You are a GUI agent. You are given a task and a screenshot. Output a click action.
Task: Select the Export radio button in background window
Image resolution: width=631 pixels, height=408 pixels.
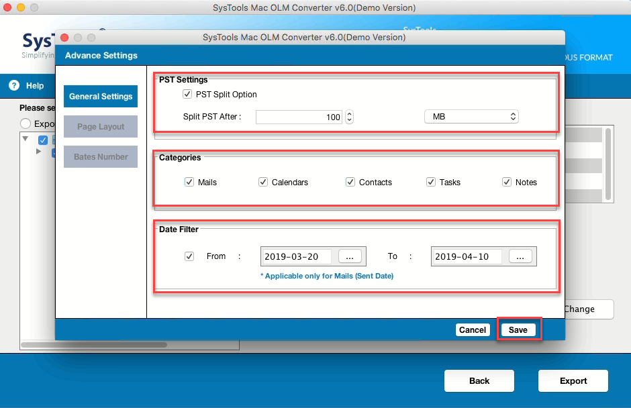[x=26, y=123]
